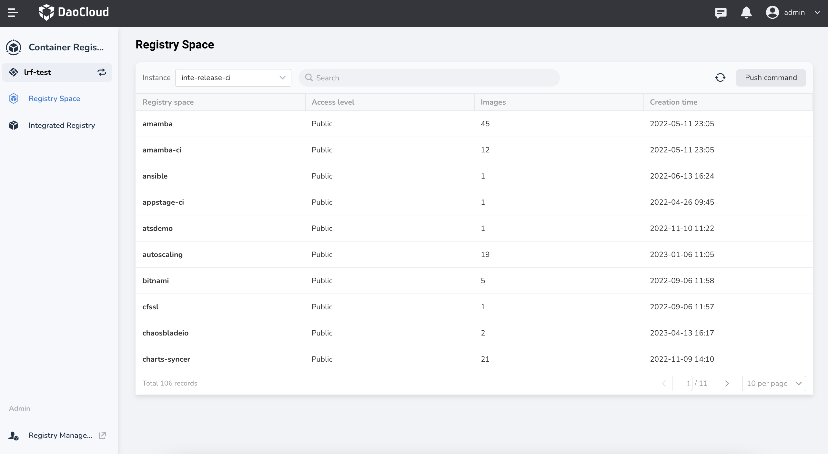
Task: Click the image count 45 for amamba
Action: pos(485,124)
